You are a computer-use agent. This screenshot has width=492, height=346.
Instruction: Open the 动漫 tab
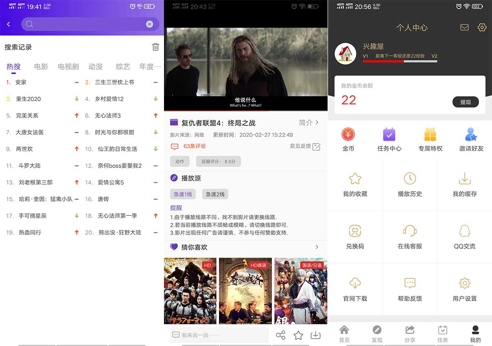click(96, 66)
